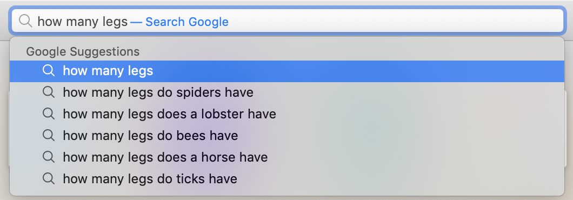Choose "how many legs does a lobster have"
The height and width of the screenshot is (200, 573).
pos(287,114)
